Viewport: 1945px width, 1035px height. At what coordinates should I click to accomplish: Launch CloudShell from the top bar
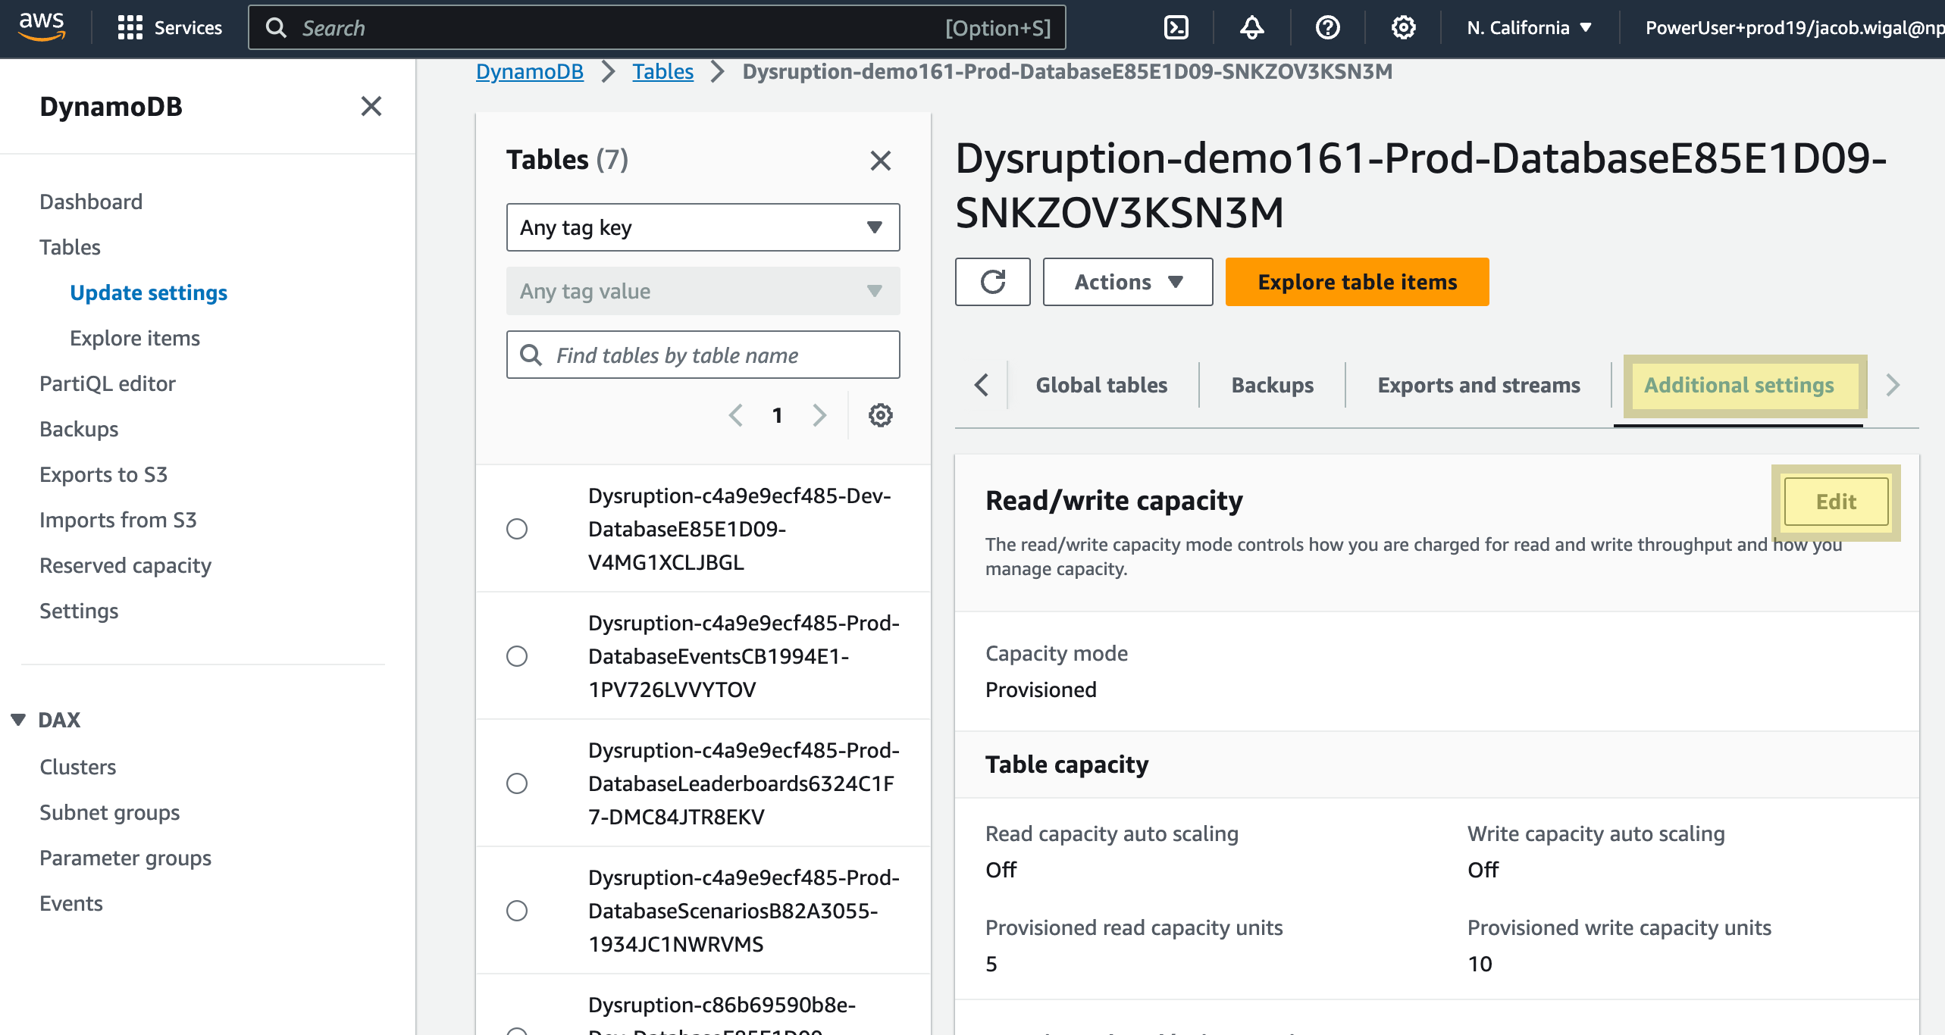pyautogui.click(x=1176, y=28)
